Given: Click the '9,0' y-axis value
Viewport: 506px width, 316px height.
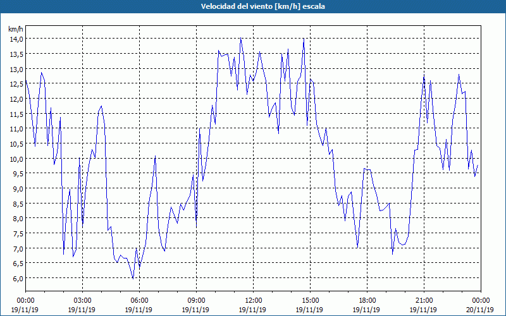Looking at the screenshot, I should point(18,189).
